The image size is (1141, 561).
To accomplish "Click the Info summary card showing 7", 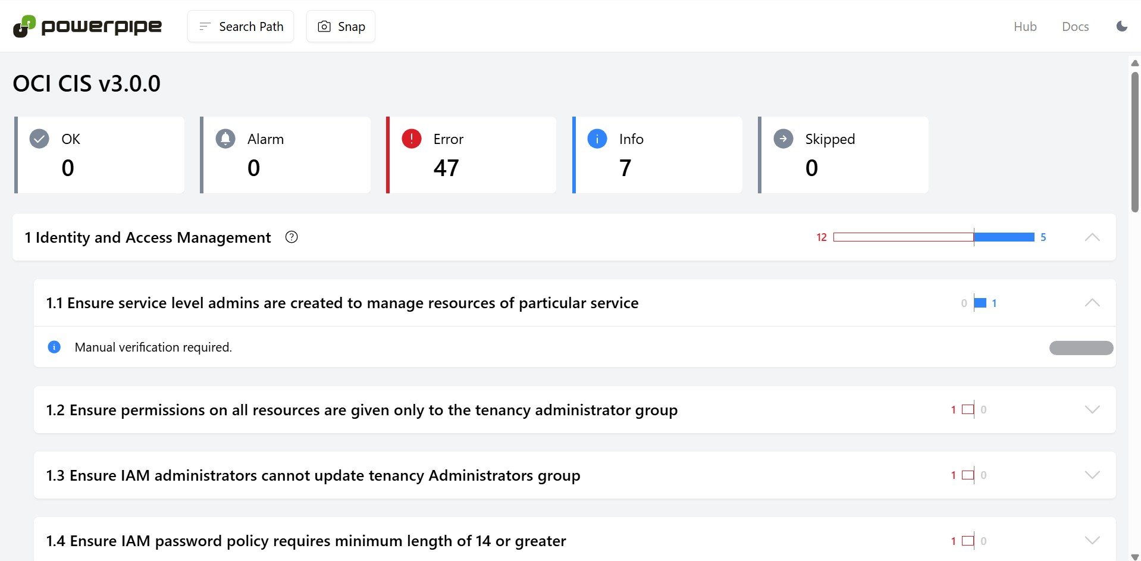I will click(x=657, y=155).
